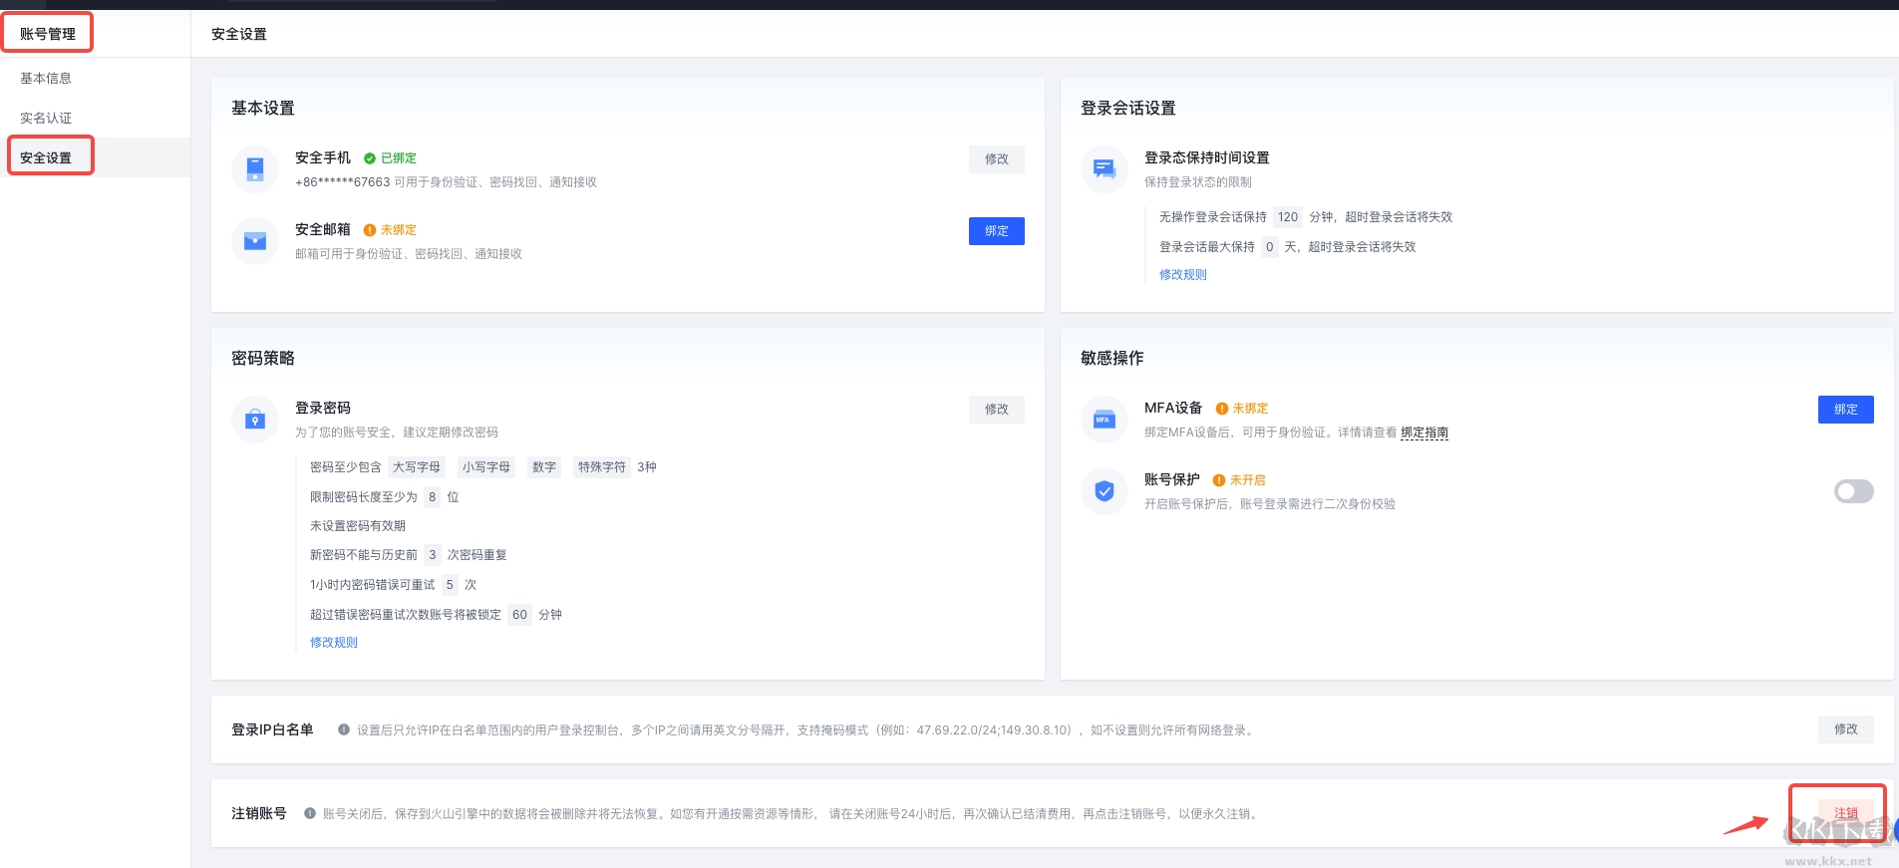Select 安全设置 in the sidebar
This screenshot has width=1899, height=868.
(x=46, y=157)
